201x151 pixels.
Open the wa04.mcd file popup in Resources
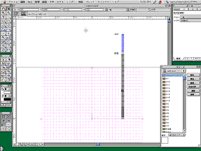174,71
